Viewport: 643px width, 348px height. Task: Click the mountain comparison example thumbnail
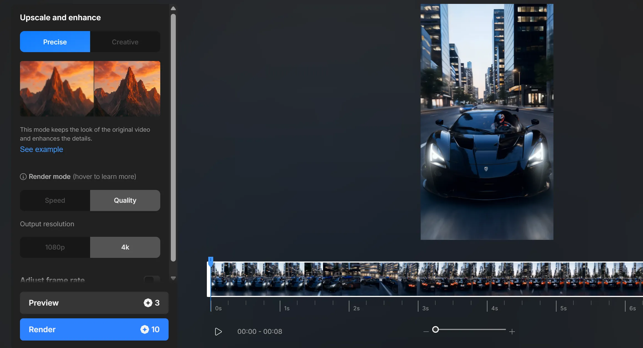coord(90,88)
